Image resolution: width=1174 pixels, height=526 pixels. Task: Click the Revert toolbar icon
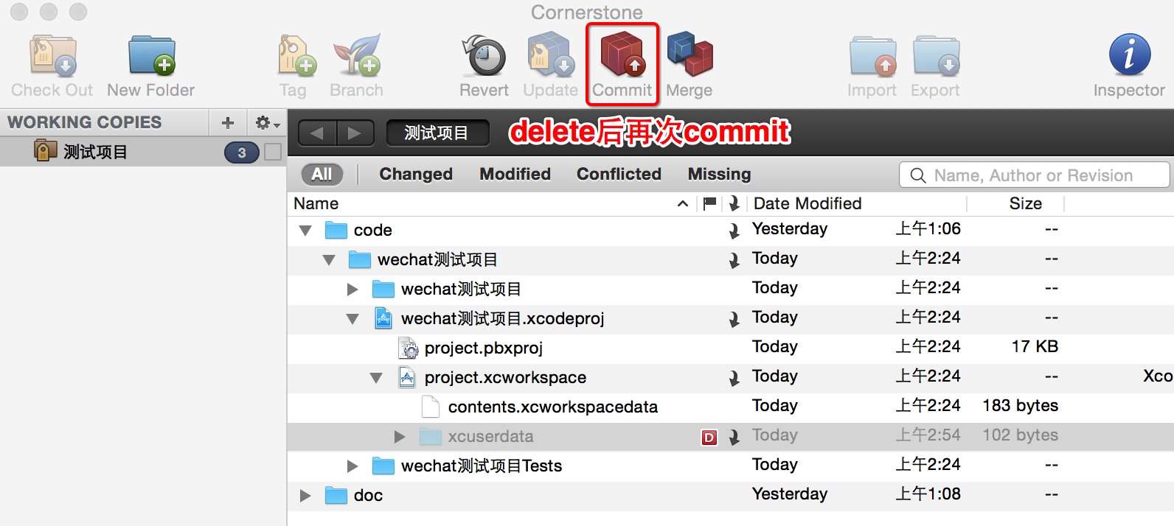484,57
